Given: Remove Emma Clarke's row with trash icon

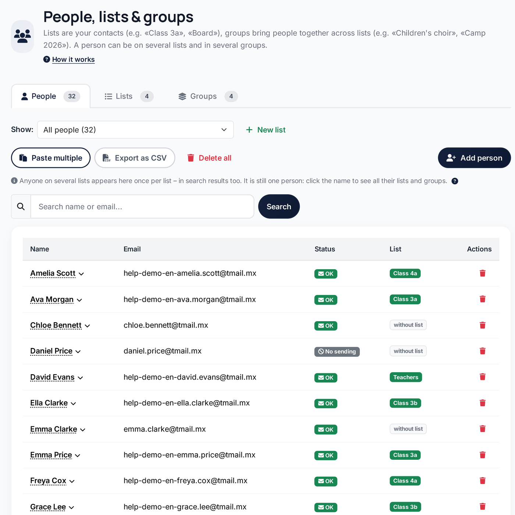Looking at the screenshot, I should click(483, 429).
